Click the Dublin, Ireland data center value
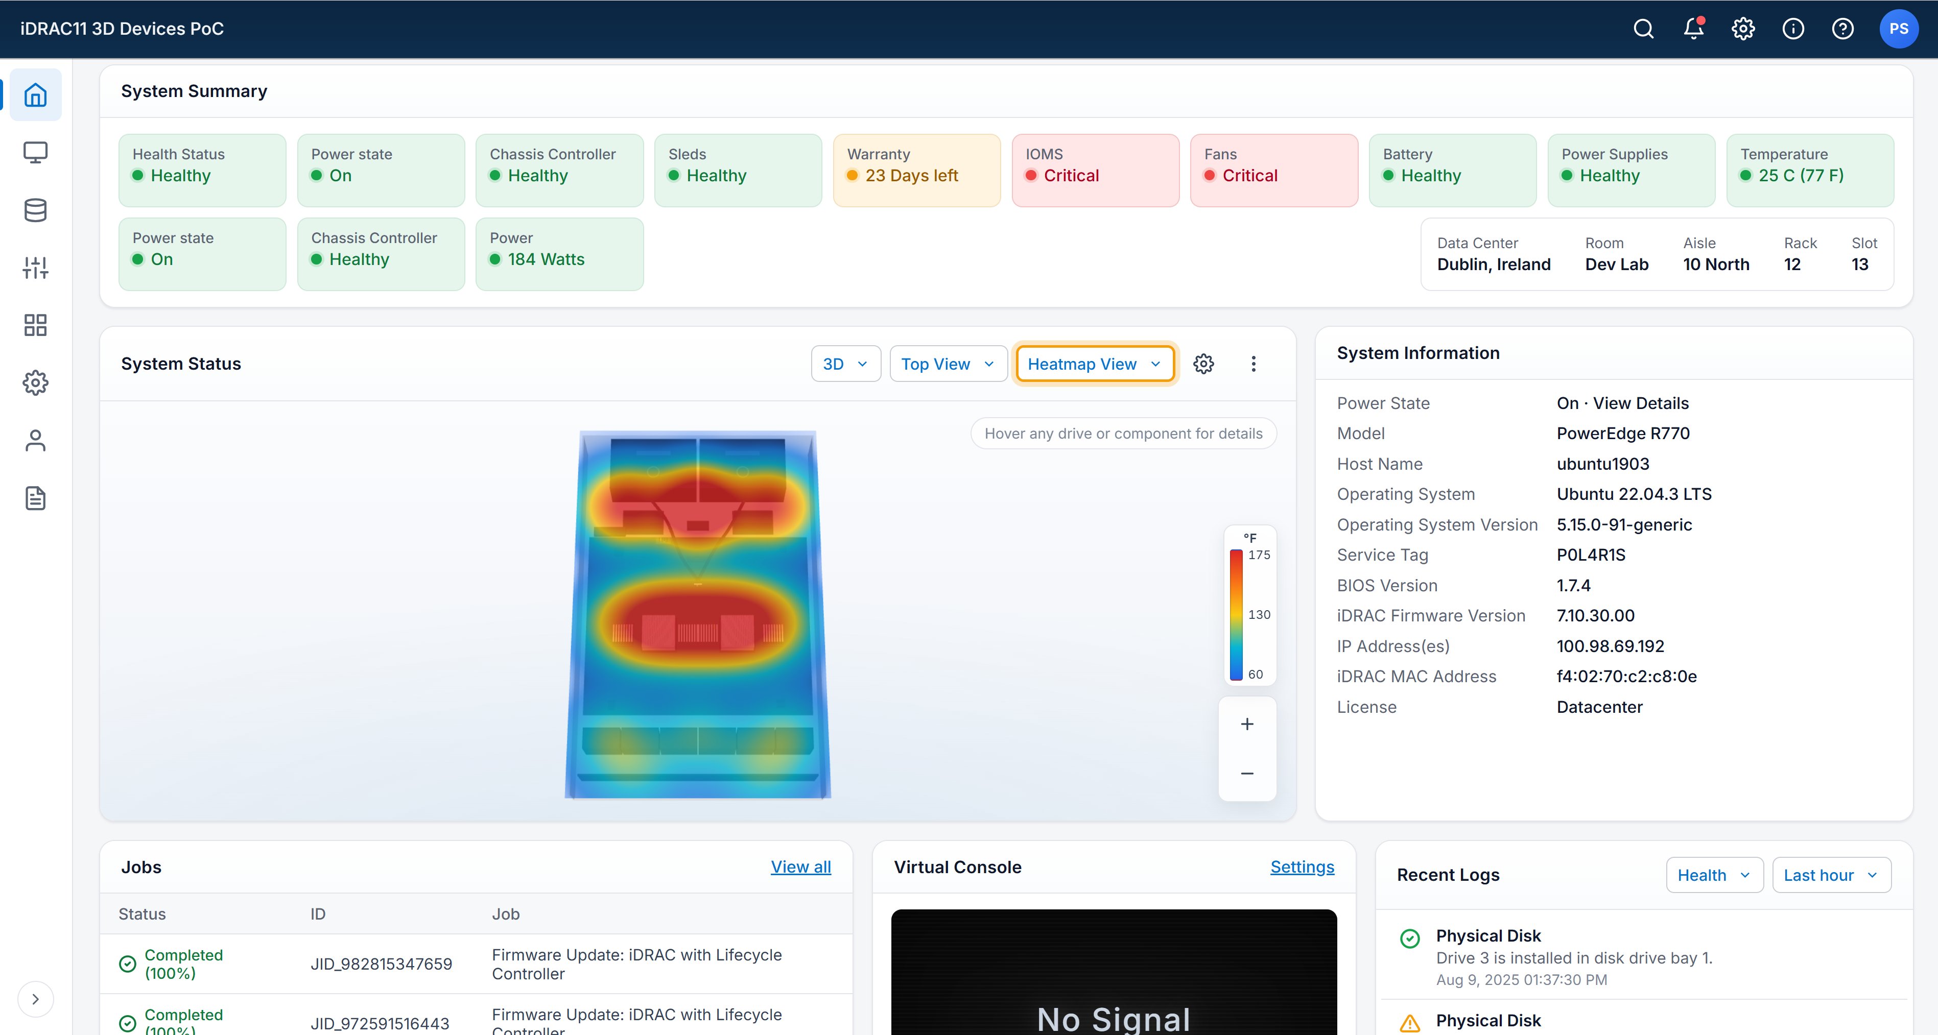The image size is (1938, 1035). tap(1494, 264)
